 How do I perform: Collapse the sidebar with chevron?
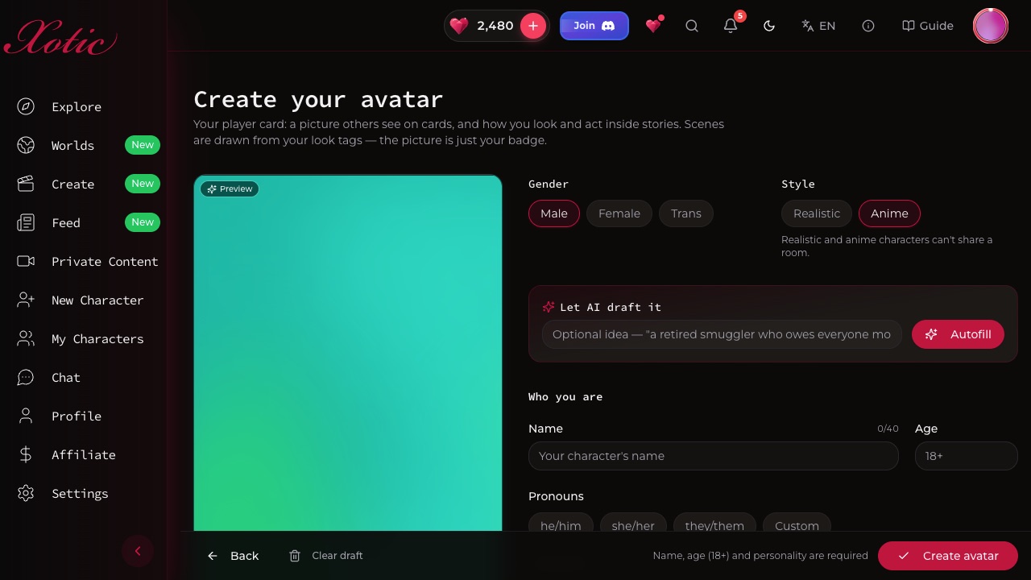138,551
